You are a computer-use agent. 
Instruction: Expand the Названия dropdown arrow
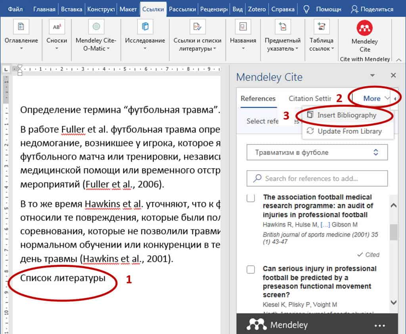coord(243,48)
